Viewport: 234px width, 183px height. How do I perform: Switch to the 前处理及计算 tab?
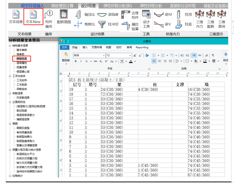(63, 6)
